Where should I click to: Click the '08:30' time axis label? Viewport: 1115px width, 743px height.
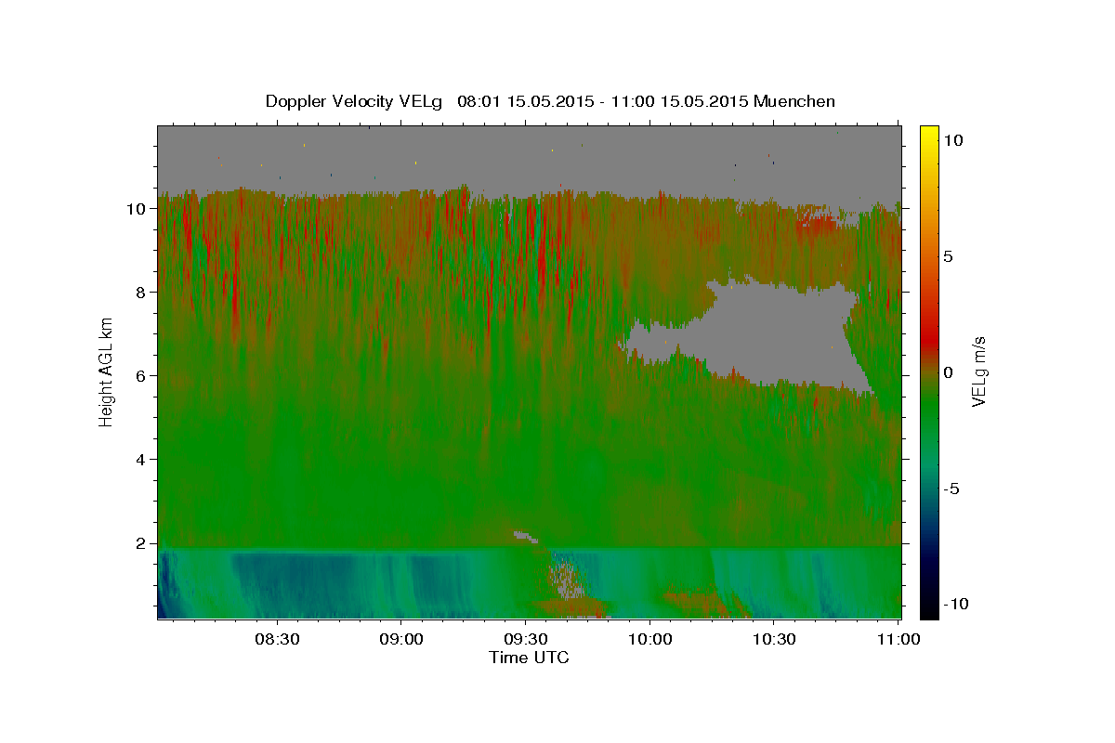[x=277, y=640]
